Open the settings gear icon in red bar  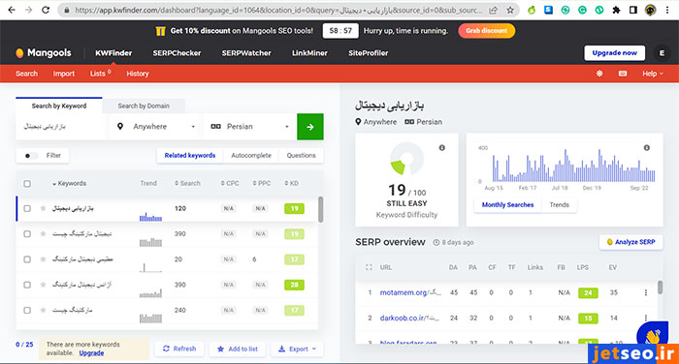599,74
